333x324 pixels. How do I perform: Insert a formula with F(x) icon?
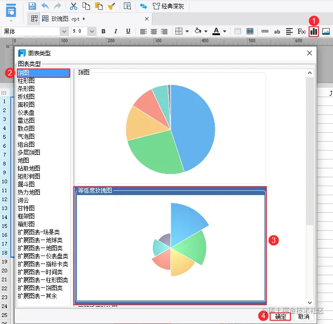pos(302,31)
